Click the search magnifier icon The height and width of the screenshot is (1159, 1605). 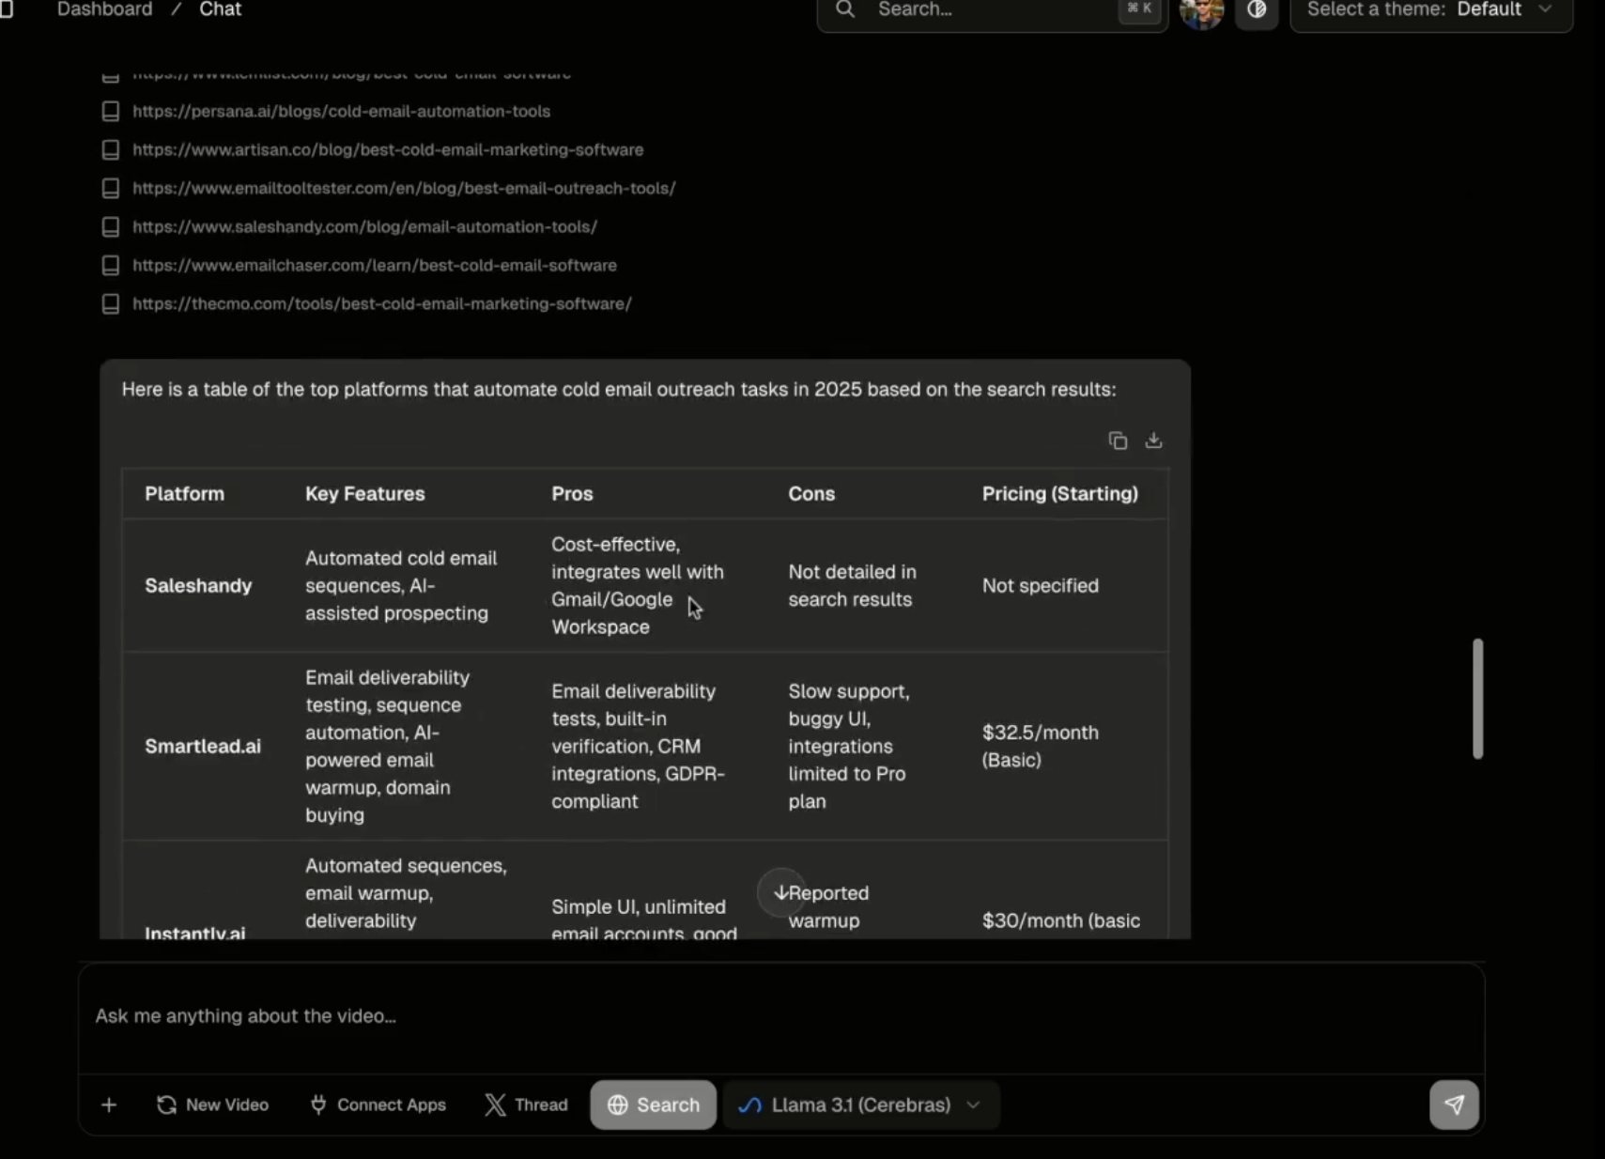point(845,9)
